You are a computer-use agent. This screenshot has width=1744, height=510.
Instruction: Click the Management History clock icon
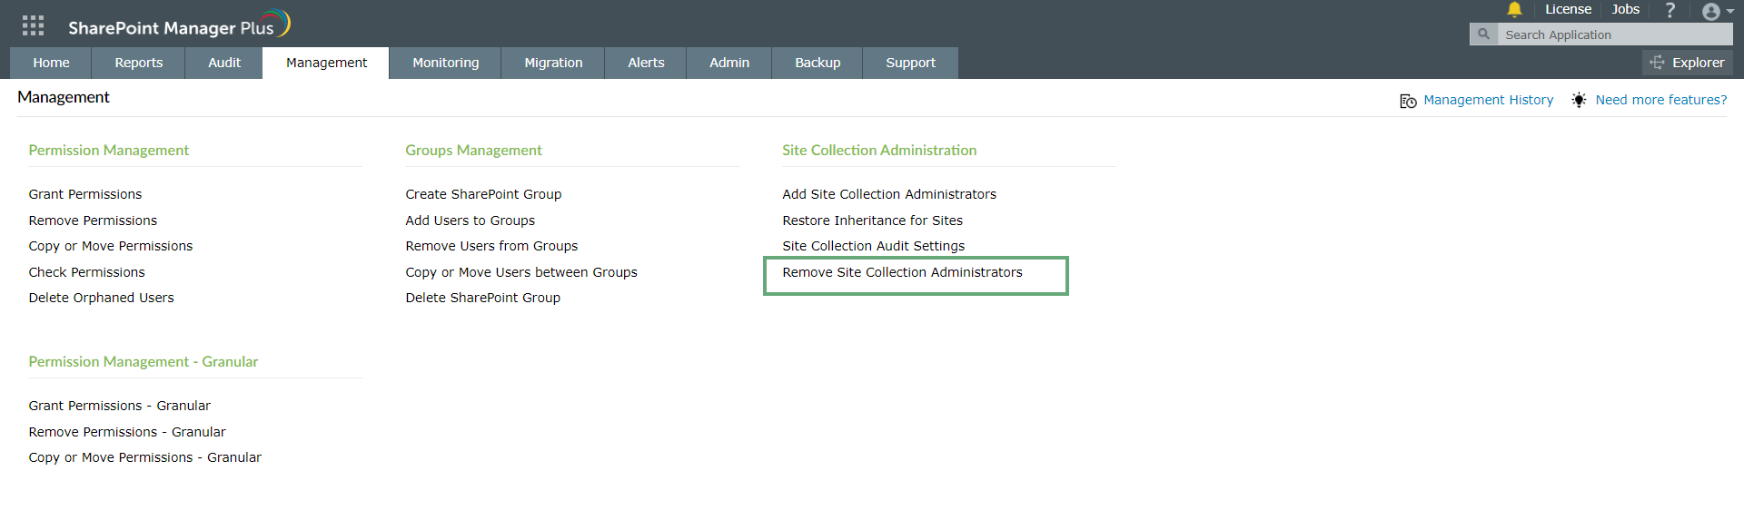1408,101
